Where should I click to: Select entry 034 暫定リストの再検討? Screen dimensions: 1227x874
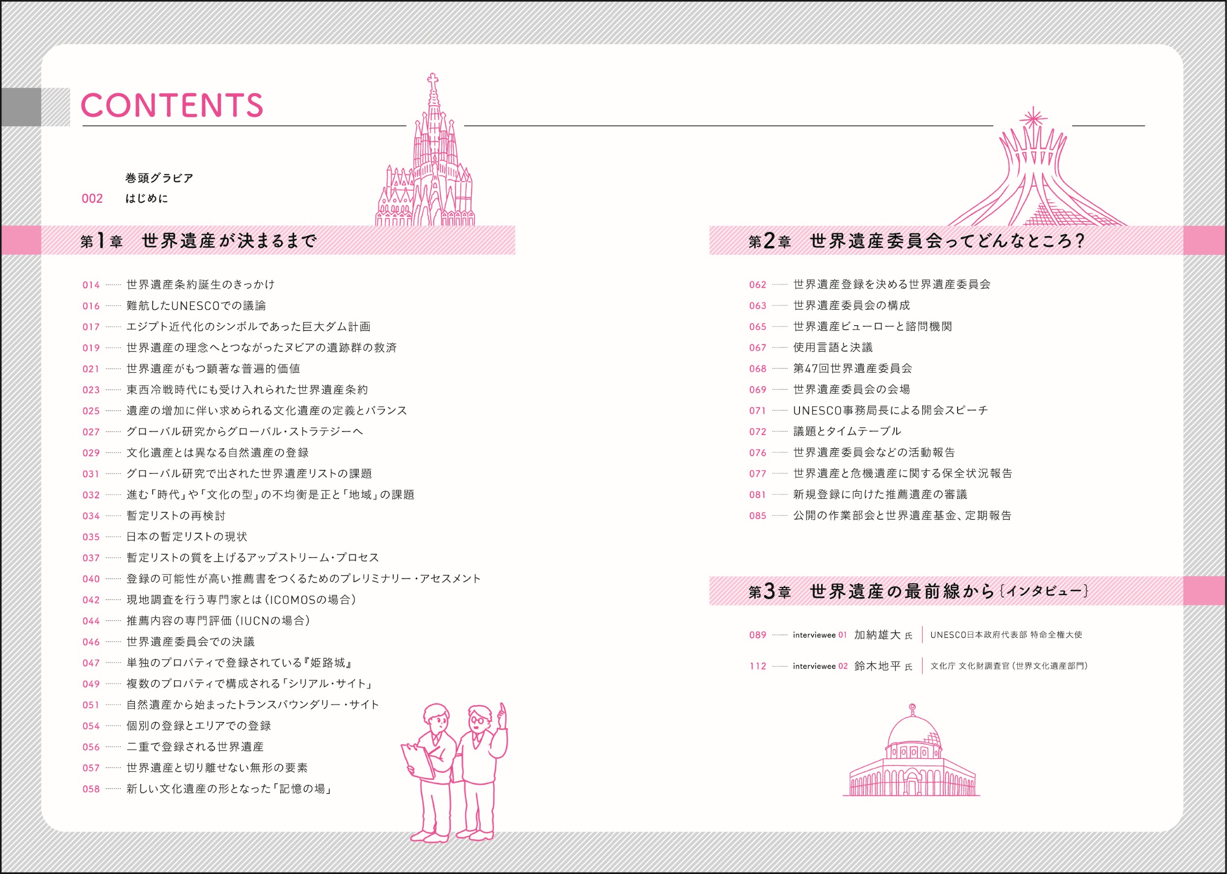coord(154,516)
